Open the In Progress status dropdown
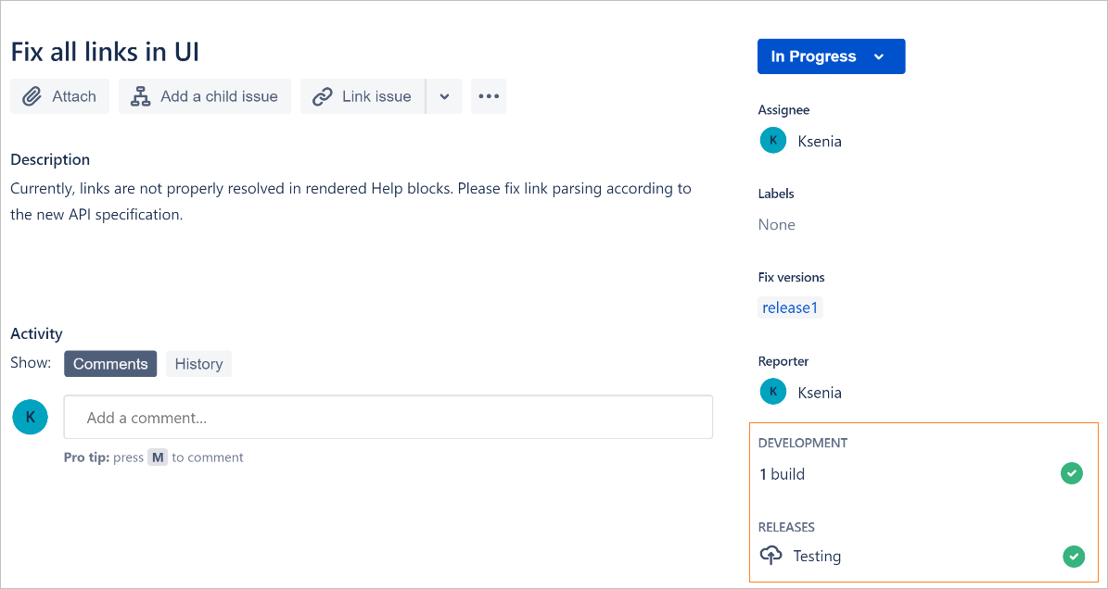Screen dimensions: 1108x589 830,56
